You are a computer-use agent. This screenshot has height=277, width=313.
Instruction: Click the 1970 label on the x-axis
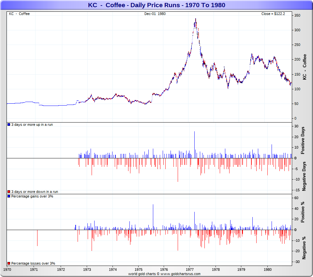point(7,270)
